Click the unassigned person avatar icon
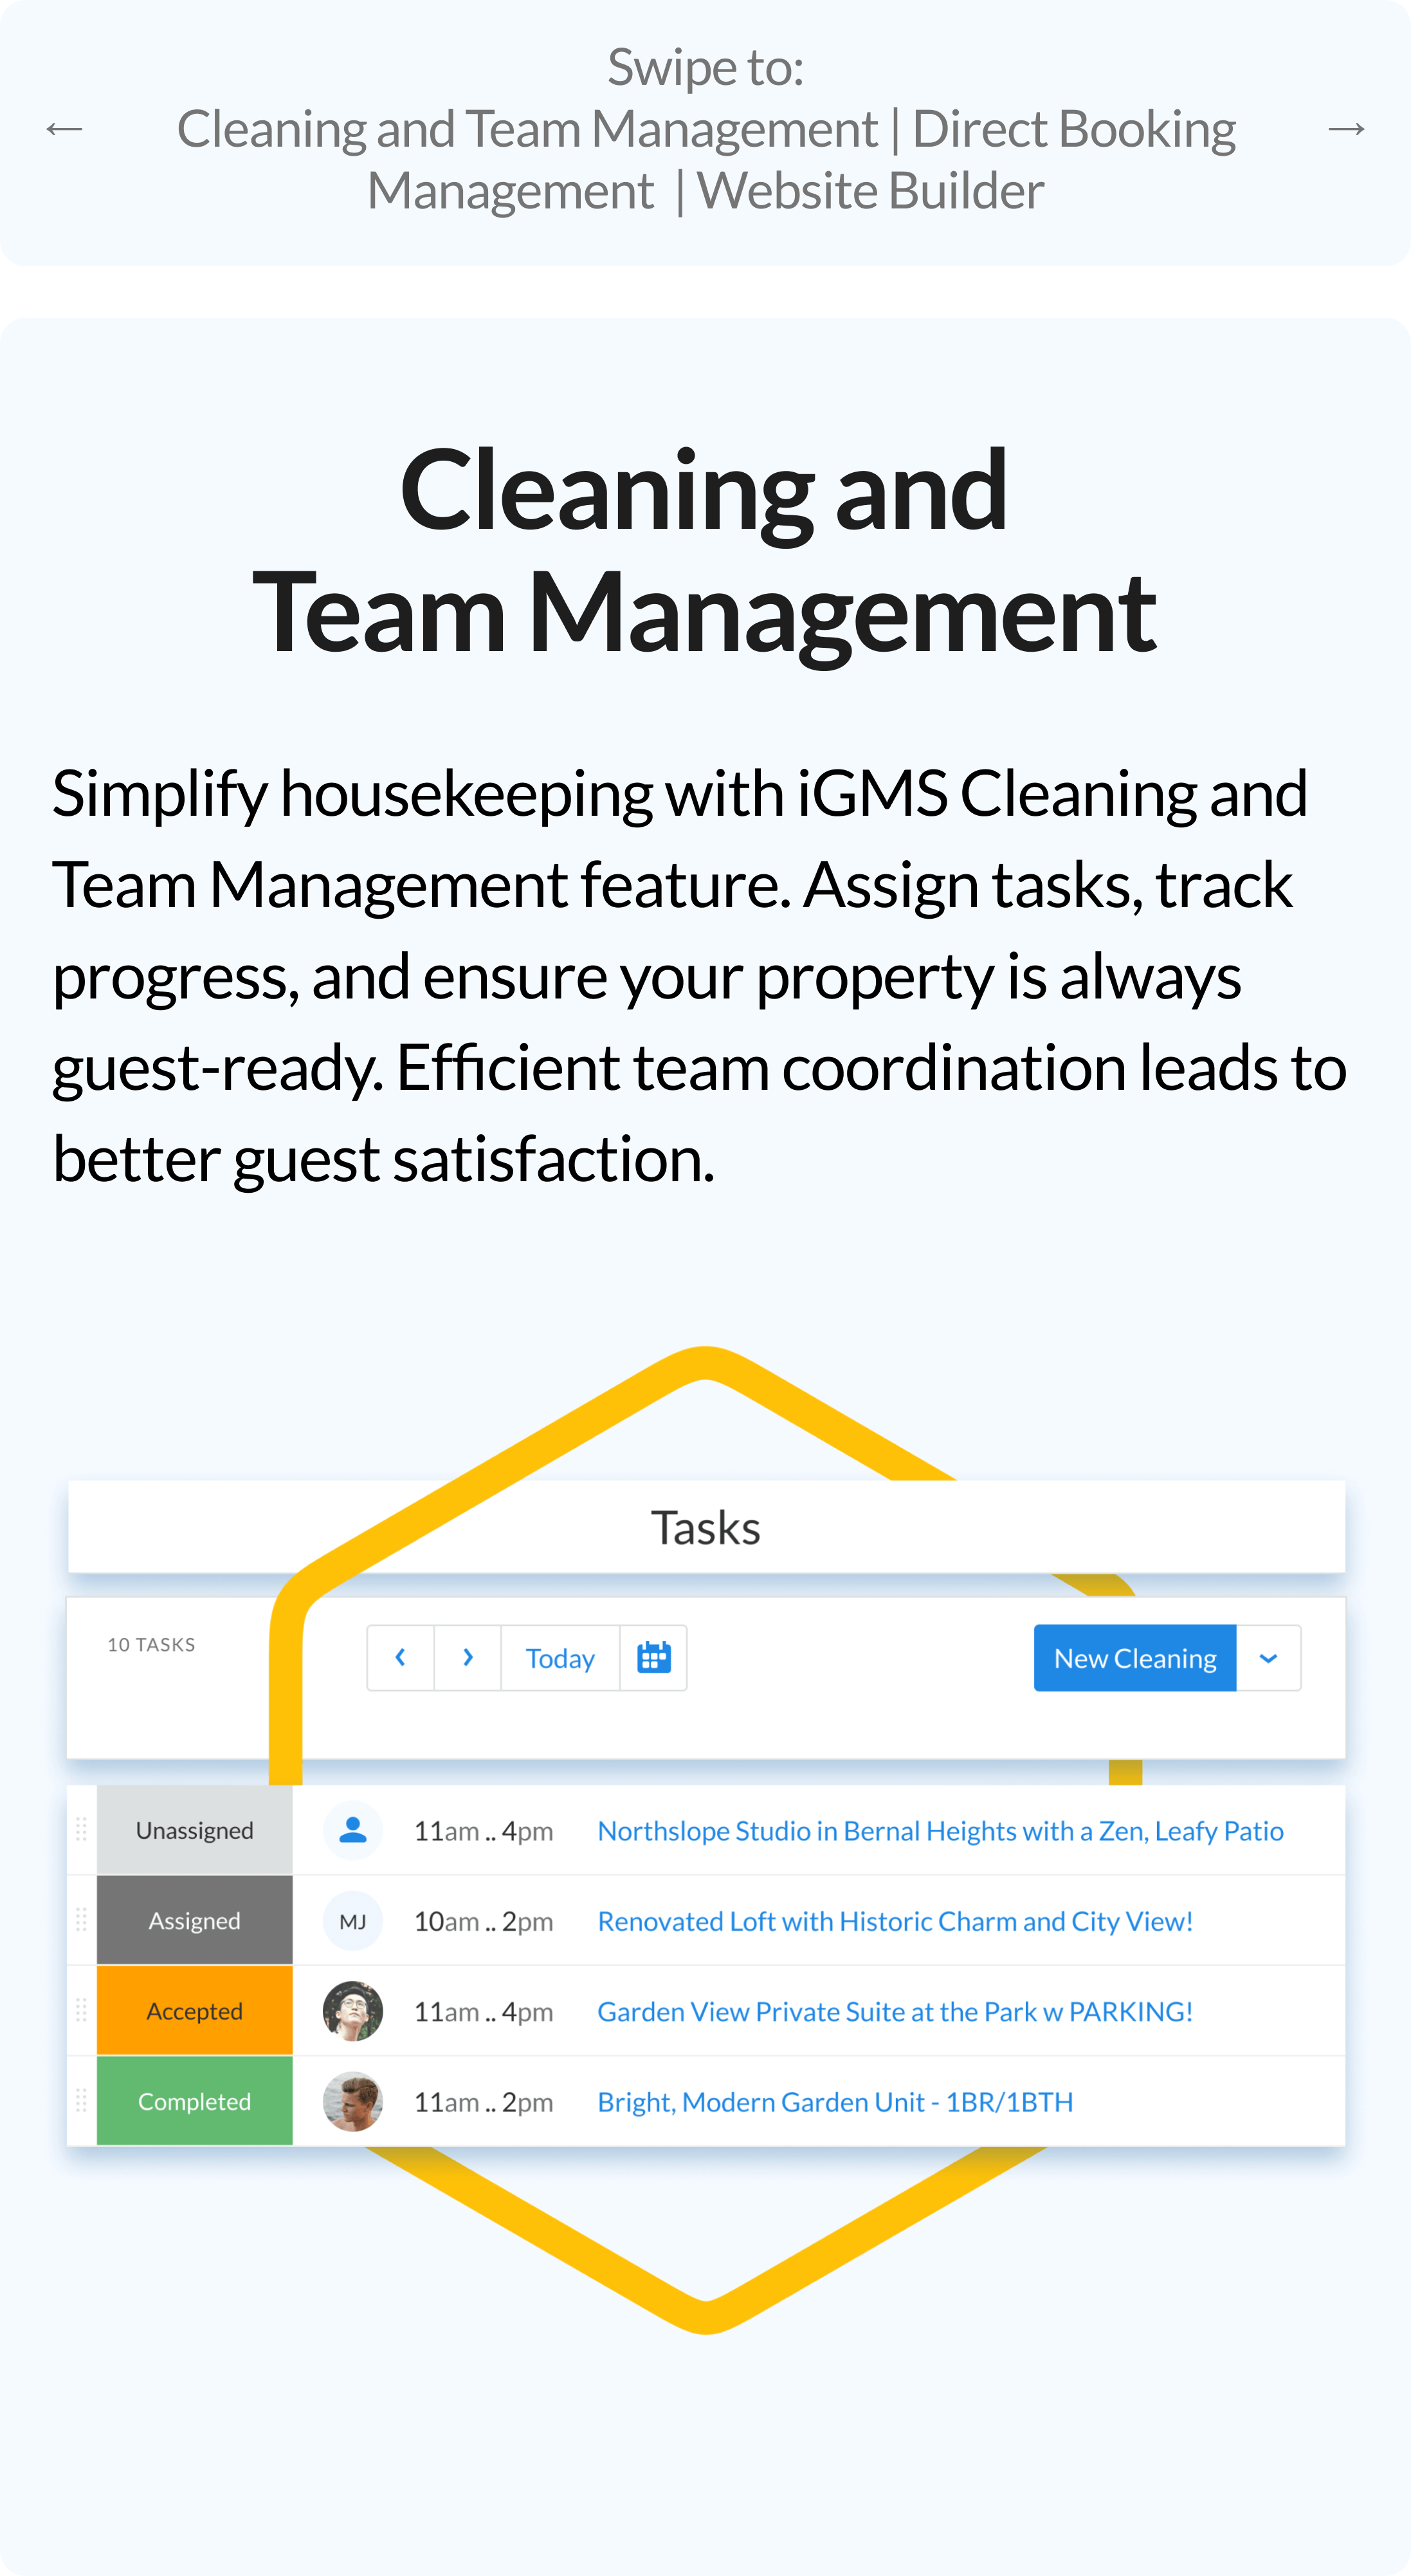Viewport: 1411px width, 2576px height. coord(352,1830)
